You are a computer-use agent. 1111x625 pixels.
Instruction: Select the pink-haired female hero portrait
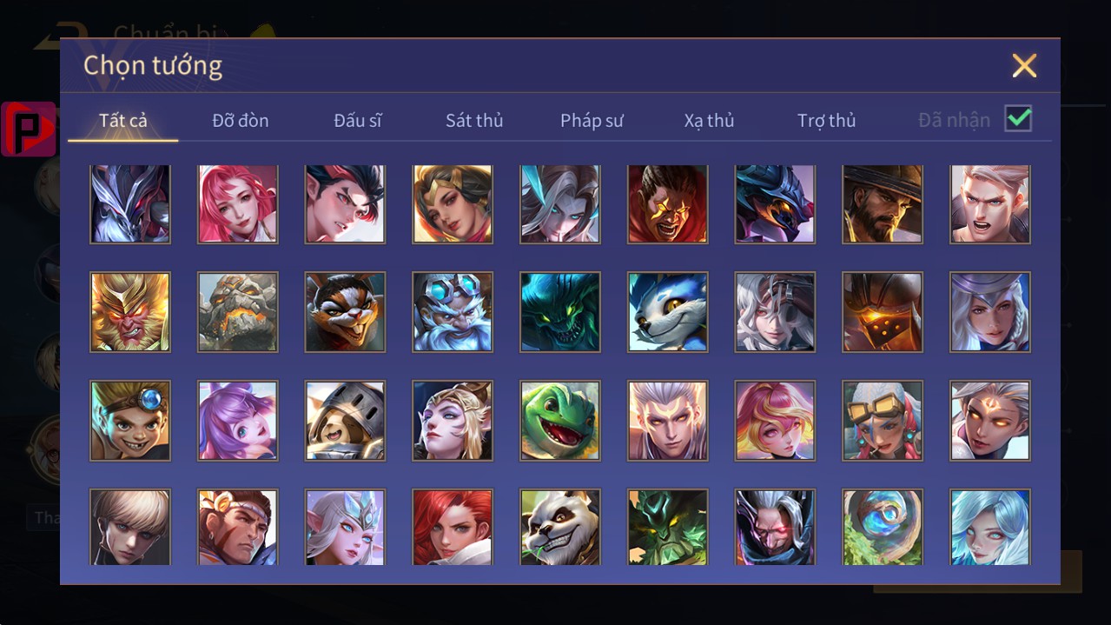pyautogui.click(x=238, y=204)
